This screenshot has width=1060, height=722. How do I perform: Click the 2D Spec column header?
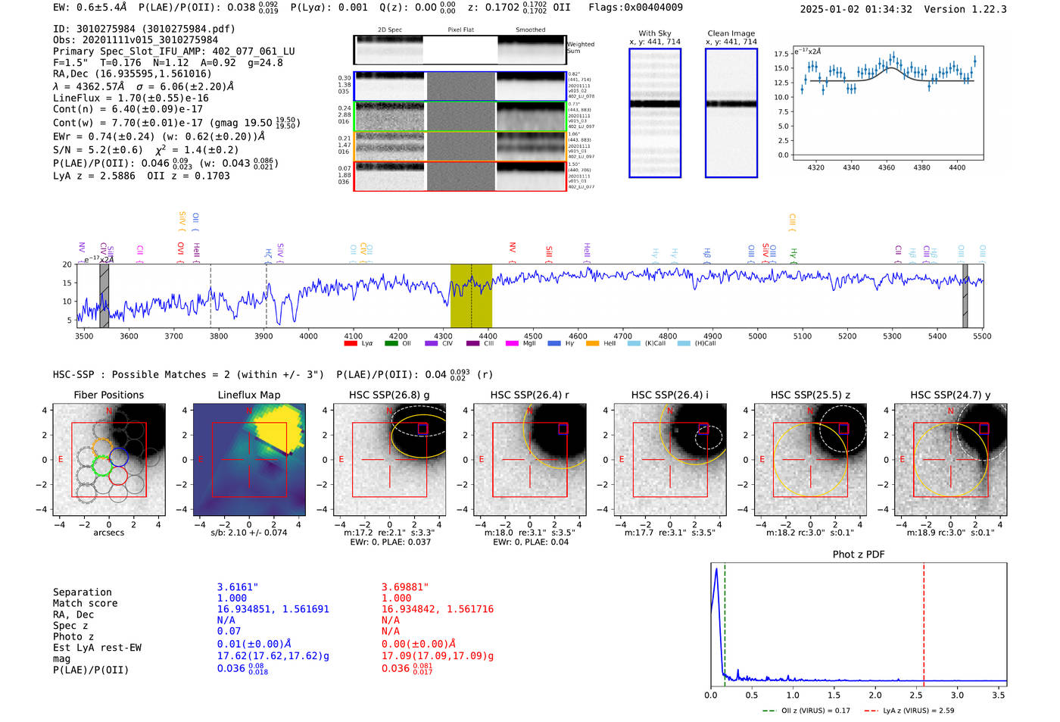[390, 30]
